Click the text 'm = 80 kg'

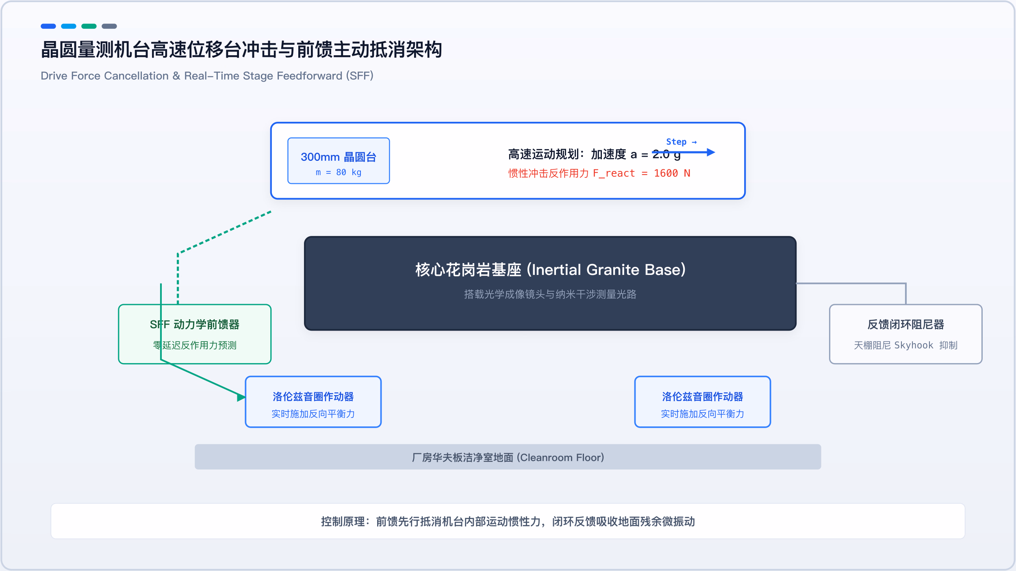coord(339,172)
